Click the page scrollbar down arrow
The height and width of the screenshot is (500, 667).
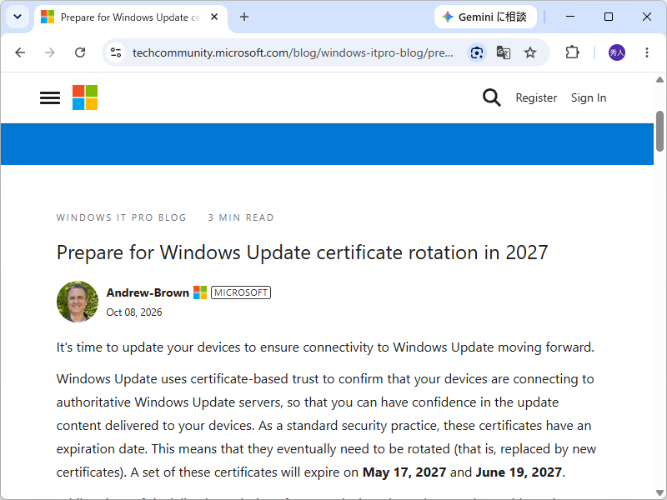[x=659, y=493]
